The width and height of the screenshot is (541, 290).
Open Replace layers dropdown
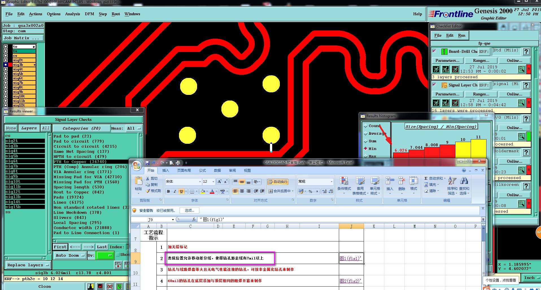coord(28,265)
